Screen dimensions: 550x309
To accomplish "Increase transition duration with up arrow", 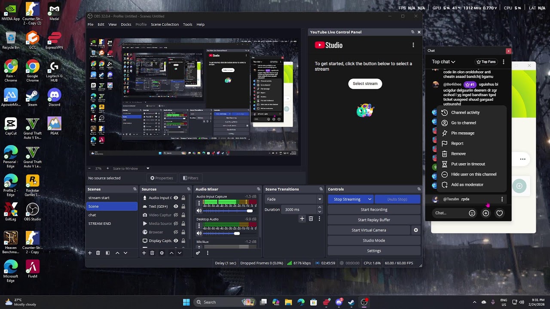I will (319, 208).
